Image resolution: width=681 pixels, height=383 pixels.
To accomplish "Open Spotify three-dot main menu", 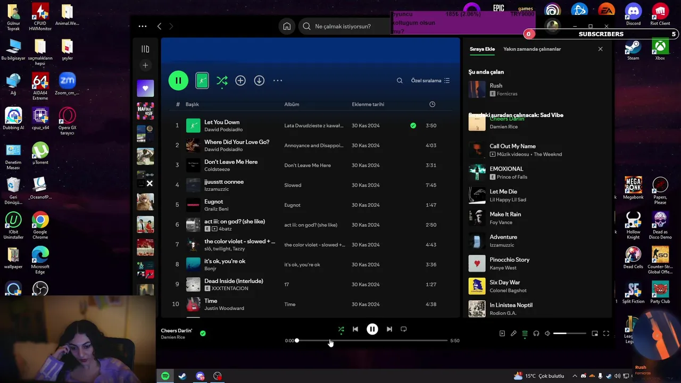I will (x=143, y=26).
